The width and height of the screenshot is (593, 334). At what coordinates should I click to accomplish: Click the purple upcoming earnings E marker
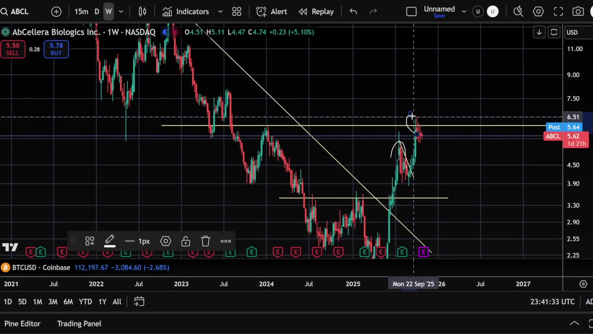tap(423, 252)
